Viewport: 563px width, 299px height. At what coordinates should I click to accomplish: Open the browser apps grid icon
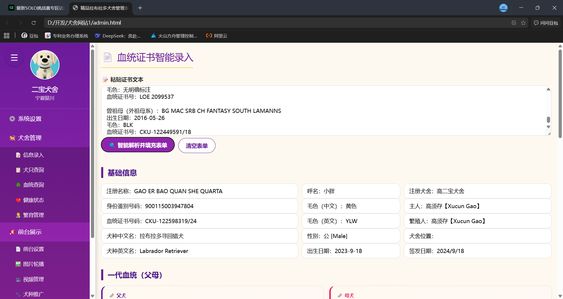tap(7, 36)
